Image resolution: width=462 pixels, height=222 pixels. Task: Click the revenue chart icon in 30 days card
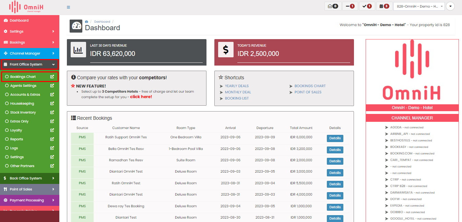pos(78,50)
